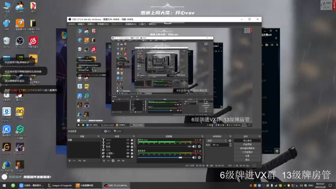Screen dimensions: 336x189
Task: Open the microphone audio settings gear
Action: coord(199,147)
